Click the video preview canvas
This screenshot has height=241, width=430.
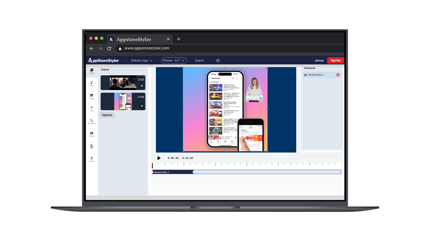click(226, 110)
